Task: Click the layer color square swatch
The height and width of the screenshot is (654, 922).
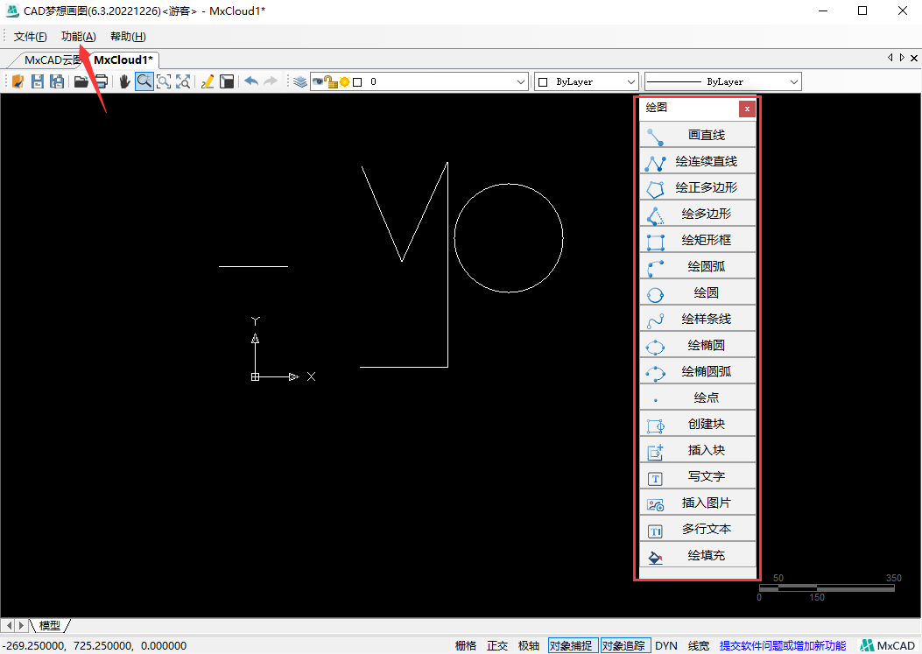Action: point(357,81)
